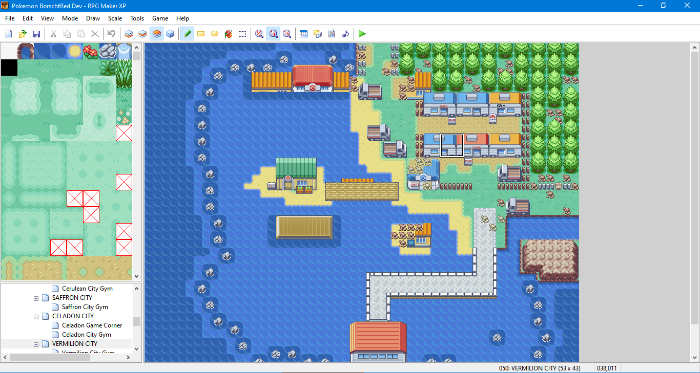The height and width of the screenshot is (373, 700).
Task: Click the Paste clipboard icon
Action: (81, 34)
